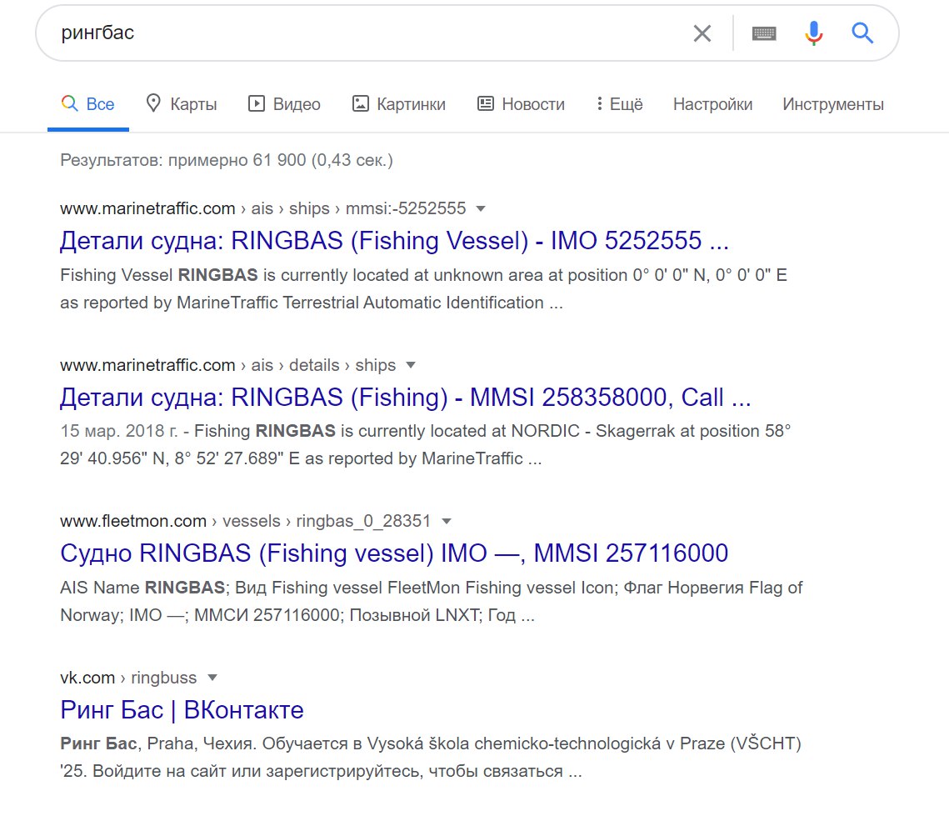Switch to the Карты tab
This screenshot has height=821, width=949.
[x=182, y=104]
